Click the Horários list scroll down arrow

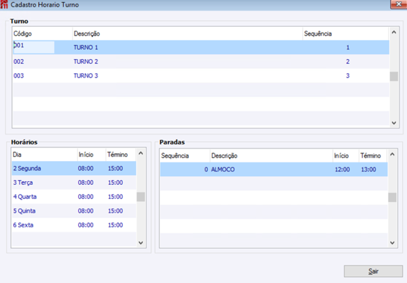pos(141,242)
